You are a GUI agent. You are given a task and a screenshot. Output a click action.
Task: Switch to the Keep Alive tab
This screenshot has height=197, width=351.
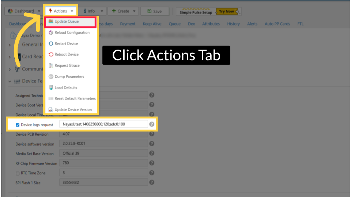pyautogui.click(x=152, y=24)
